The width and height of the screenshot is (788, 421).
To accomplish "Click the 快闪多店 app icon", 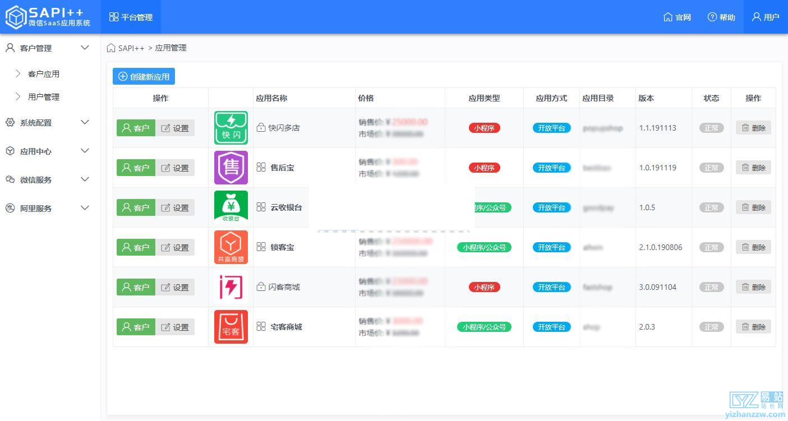I will 231,127.
